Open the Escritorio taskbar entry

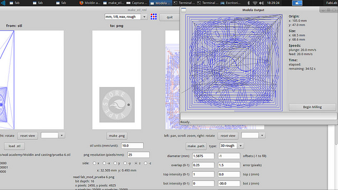(231, 3)
